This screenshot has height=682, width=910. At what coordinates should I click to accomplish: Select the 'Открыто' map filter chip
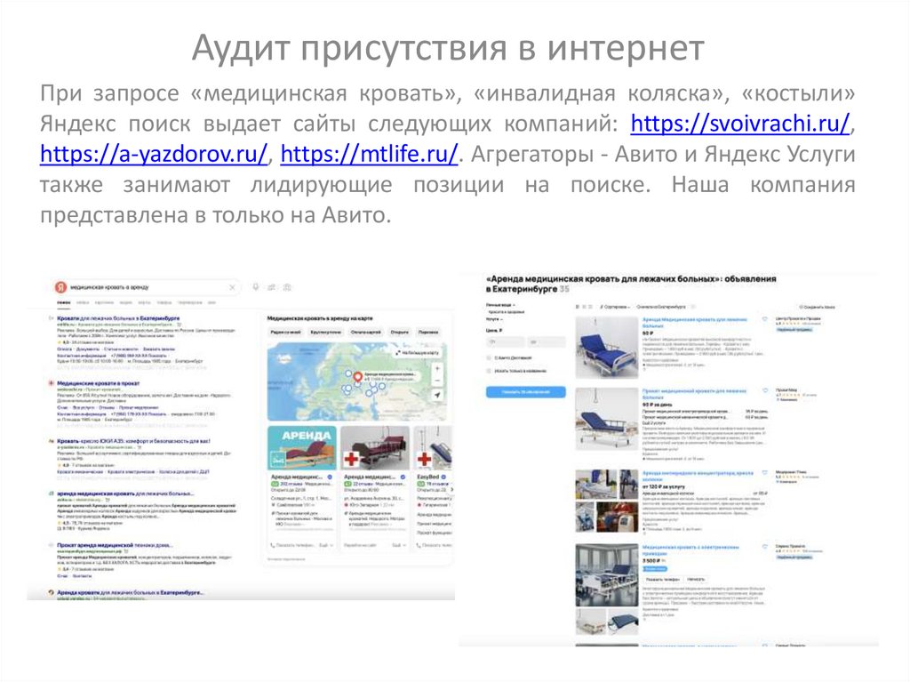pyautogui.click(x=399, y=333)
